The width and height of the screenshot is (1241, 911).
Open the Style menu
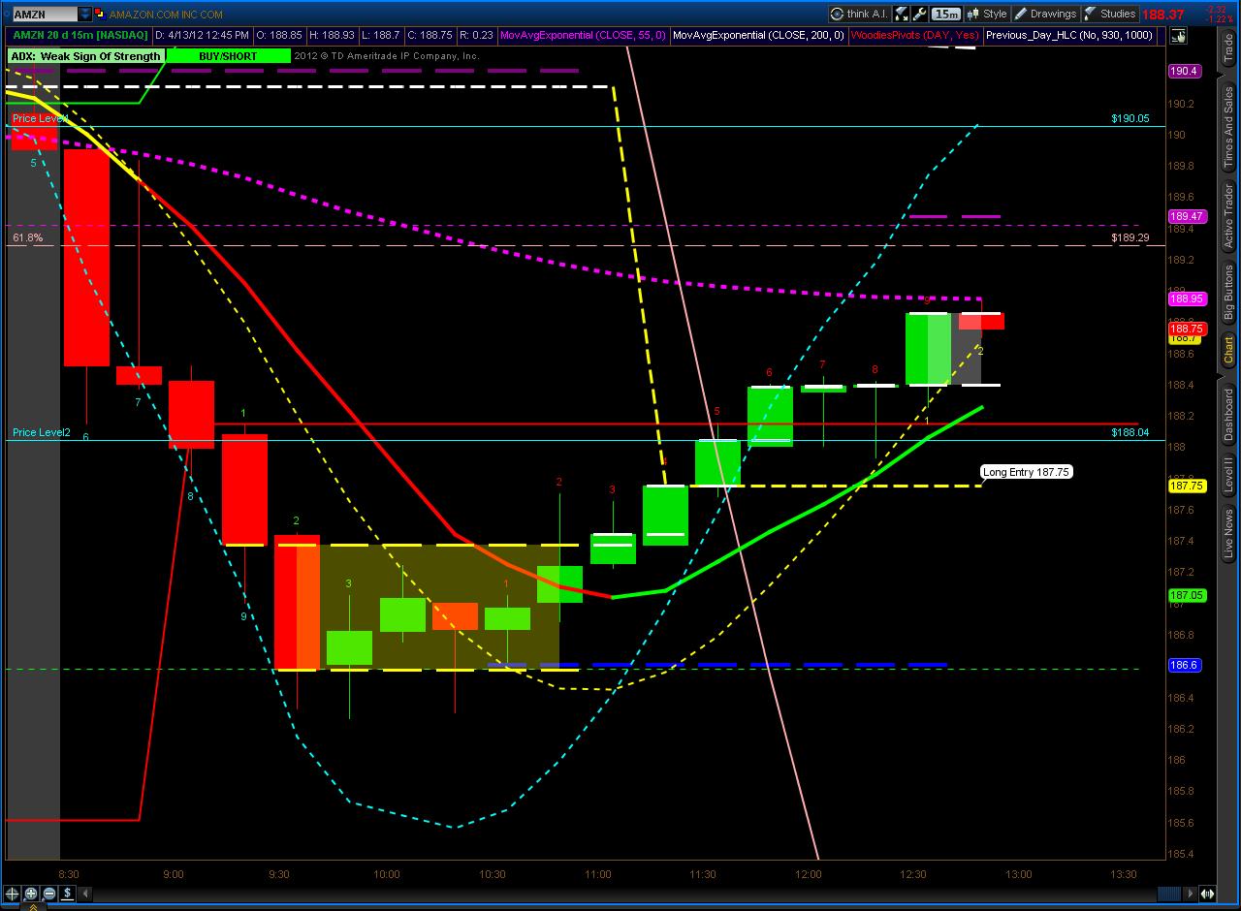[987, 14]
